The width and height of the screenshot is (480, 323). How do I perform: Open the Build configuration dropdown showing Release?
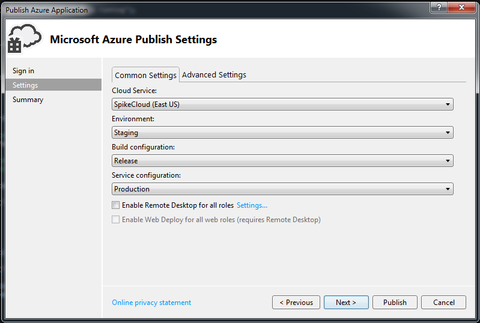pyautogui.click(x=282, y=160)
